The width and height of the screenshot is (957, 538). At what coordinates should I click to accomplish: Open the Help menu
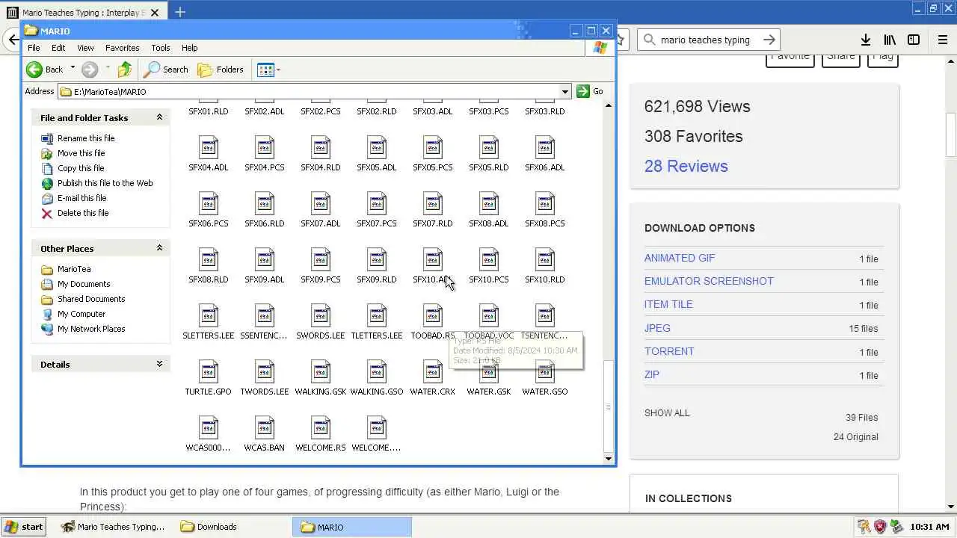(x=189, y=48)
